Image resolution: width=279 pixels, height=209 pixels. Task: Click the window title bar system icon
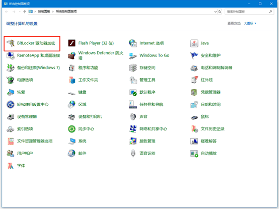click(6, 4)
